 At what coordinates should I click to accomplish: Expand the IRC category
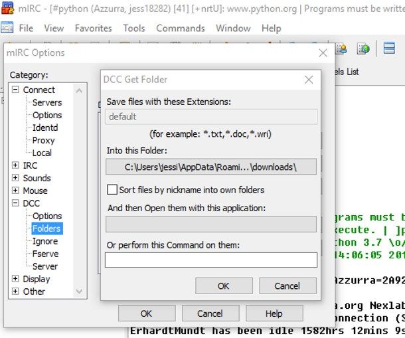[x=15, y=165]
